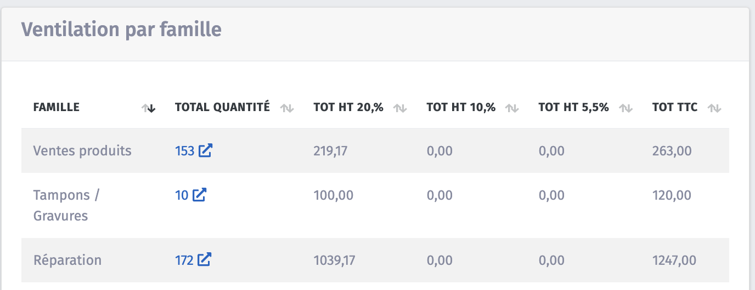Click the TOT TTC header text
The height and width of the screenshot is (290, 755).
674,107
